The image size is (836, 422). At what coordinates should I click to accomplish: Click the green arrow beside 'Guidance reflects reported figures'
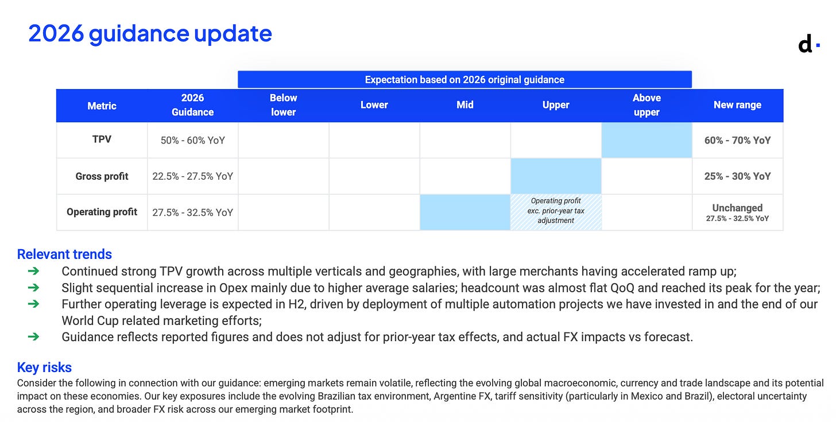33,337
